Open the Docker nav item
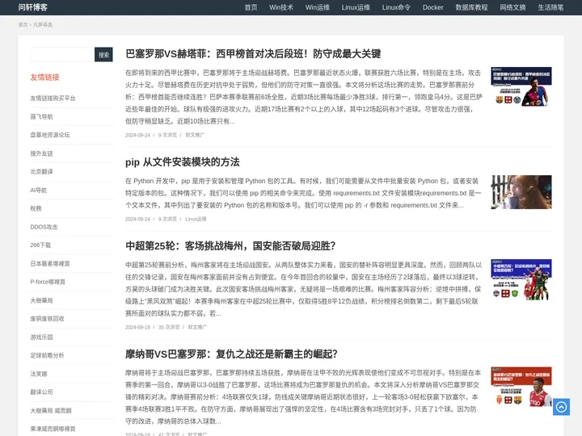 432,7
